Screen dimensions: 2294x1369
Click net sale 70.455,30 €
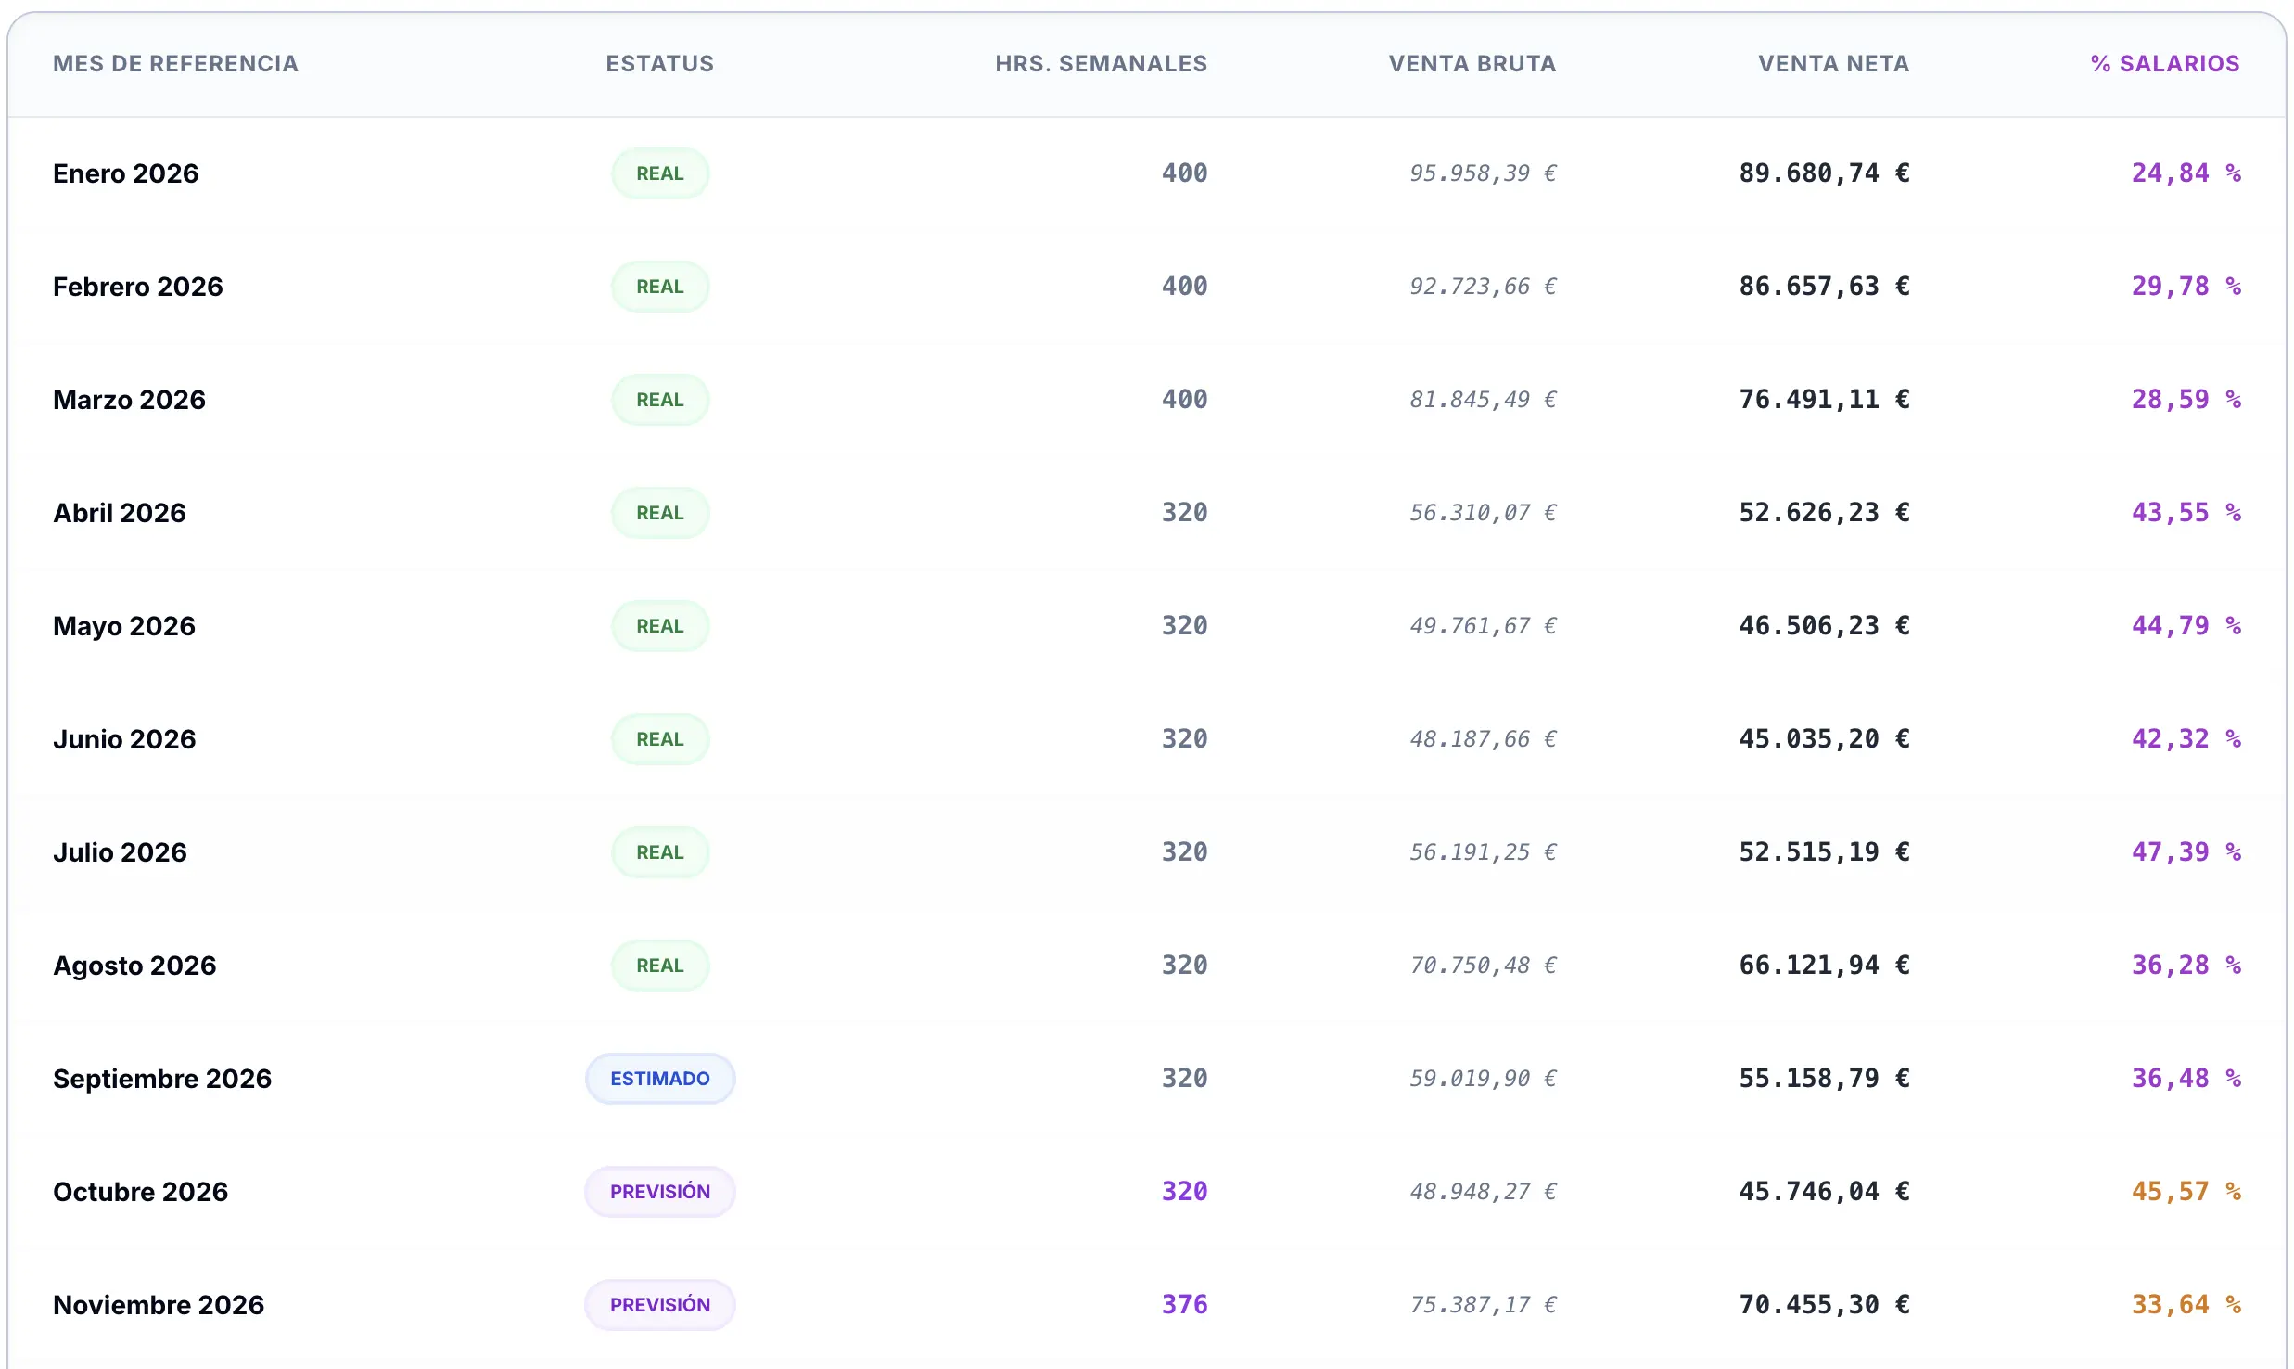point(1824,1305)
